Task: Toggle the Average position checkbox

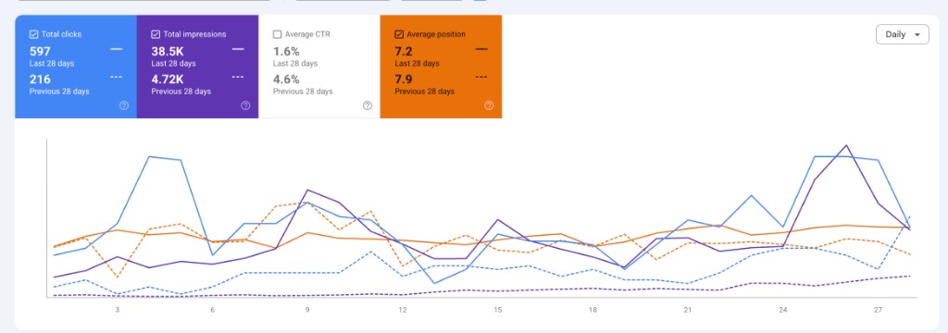Action: click(x=399, y=34)
